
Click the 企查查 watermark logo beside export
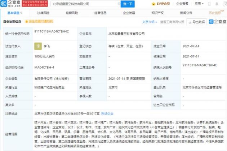[x=218, y=22]
